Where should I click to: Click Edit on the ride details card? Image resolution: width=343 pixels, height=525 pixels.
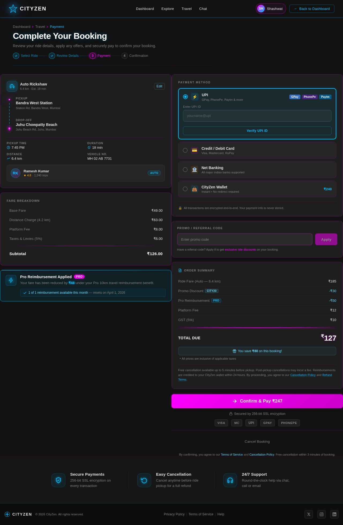click(x=159, y=86)
